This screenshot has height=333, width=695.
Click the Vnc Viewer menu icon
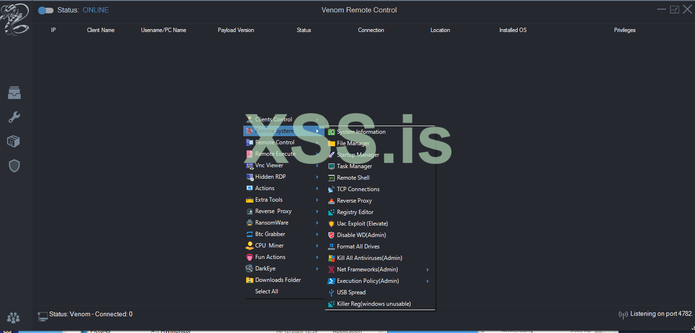[250, 165]
